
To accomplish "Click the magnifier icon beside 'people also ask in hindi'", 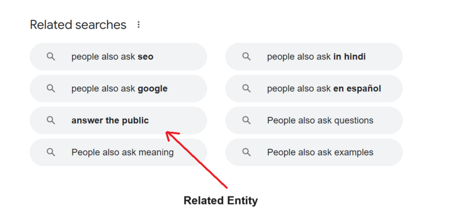I will 247,57.
